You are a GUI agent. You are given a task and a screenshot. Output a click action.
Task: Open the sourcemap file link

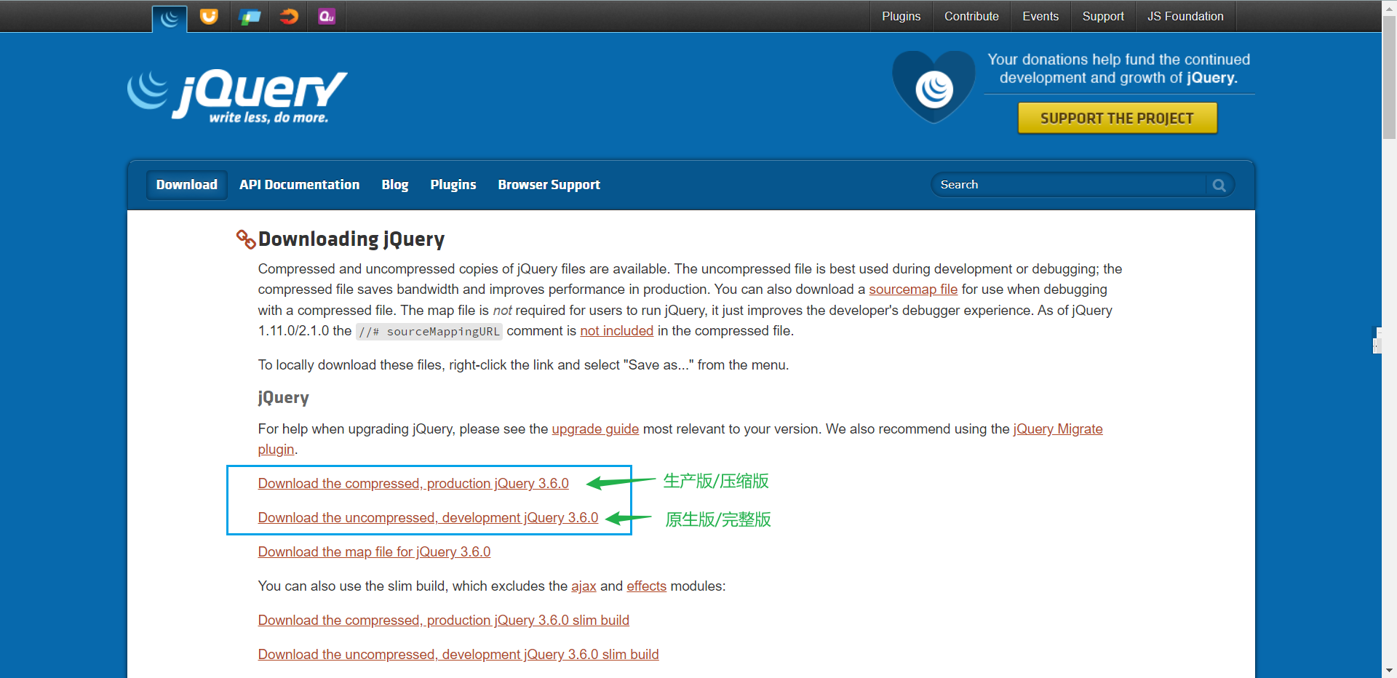pyautogui.click(x=913, y=290)
